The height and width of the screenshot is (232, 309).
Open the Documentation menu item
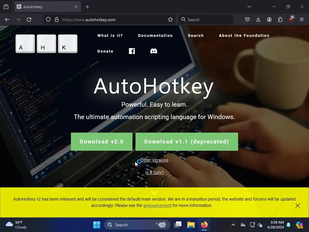click(x=155, y=36)
